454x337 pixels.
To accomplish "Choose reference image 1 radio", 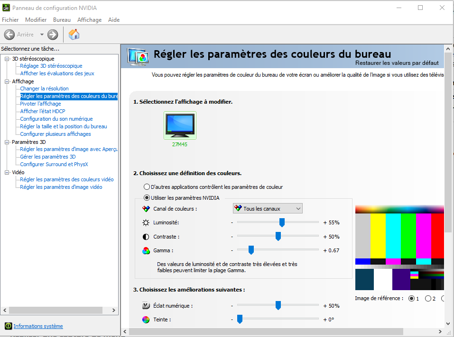I will coord(411,299).
